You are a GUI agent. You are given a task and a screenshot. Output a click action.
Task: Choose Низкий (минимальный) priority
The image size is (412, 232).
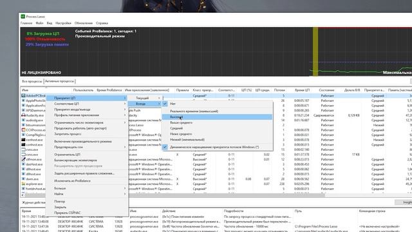217,140
